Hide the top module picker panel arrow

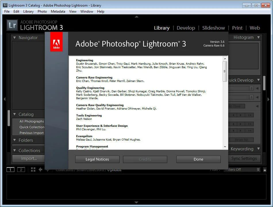pyautogui.click(x=136, y=17)
